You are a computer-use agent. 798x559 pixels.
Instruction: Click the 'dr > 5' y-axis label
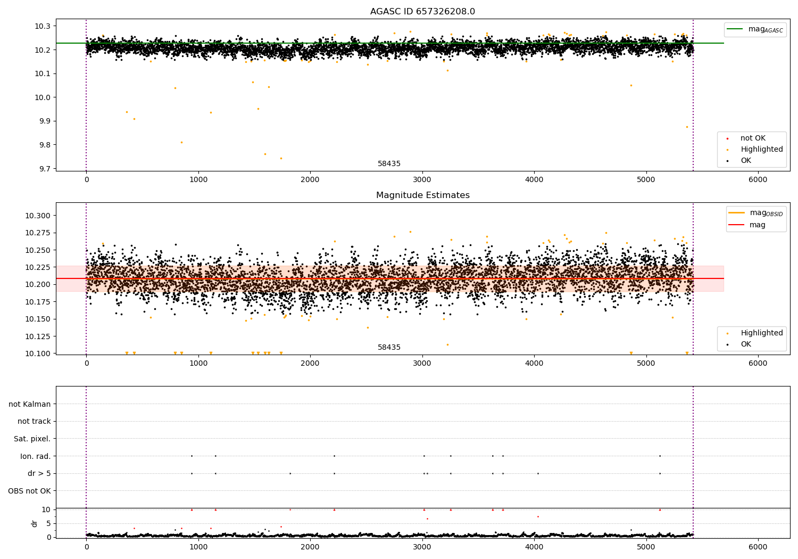(x=39, y=473)
